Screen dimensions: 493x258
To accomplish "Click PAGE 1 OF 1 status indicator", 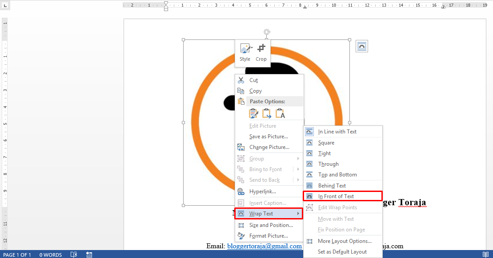I will (x=17, y=254).
